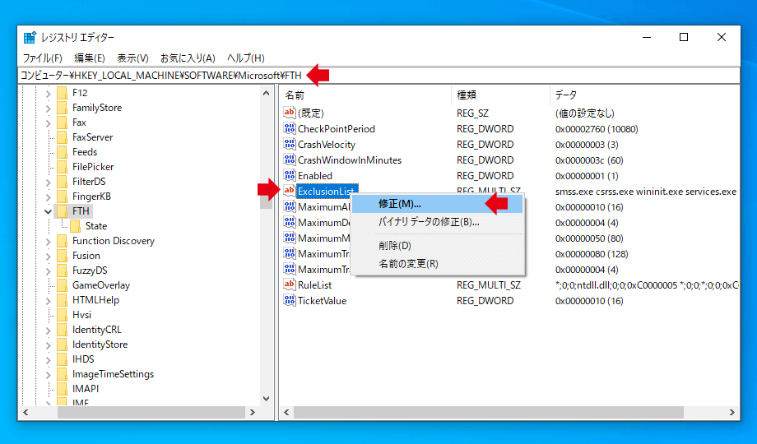Image resolution: width=757 pixels, height=444 pixels.
Task: Click the Fusion folder icon
Action: click(63, 256)
